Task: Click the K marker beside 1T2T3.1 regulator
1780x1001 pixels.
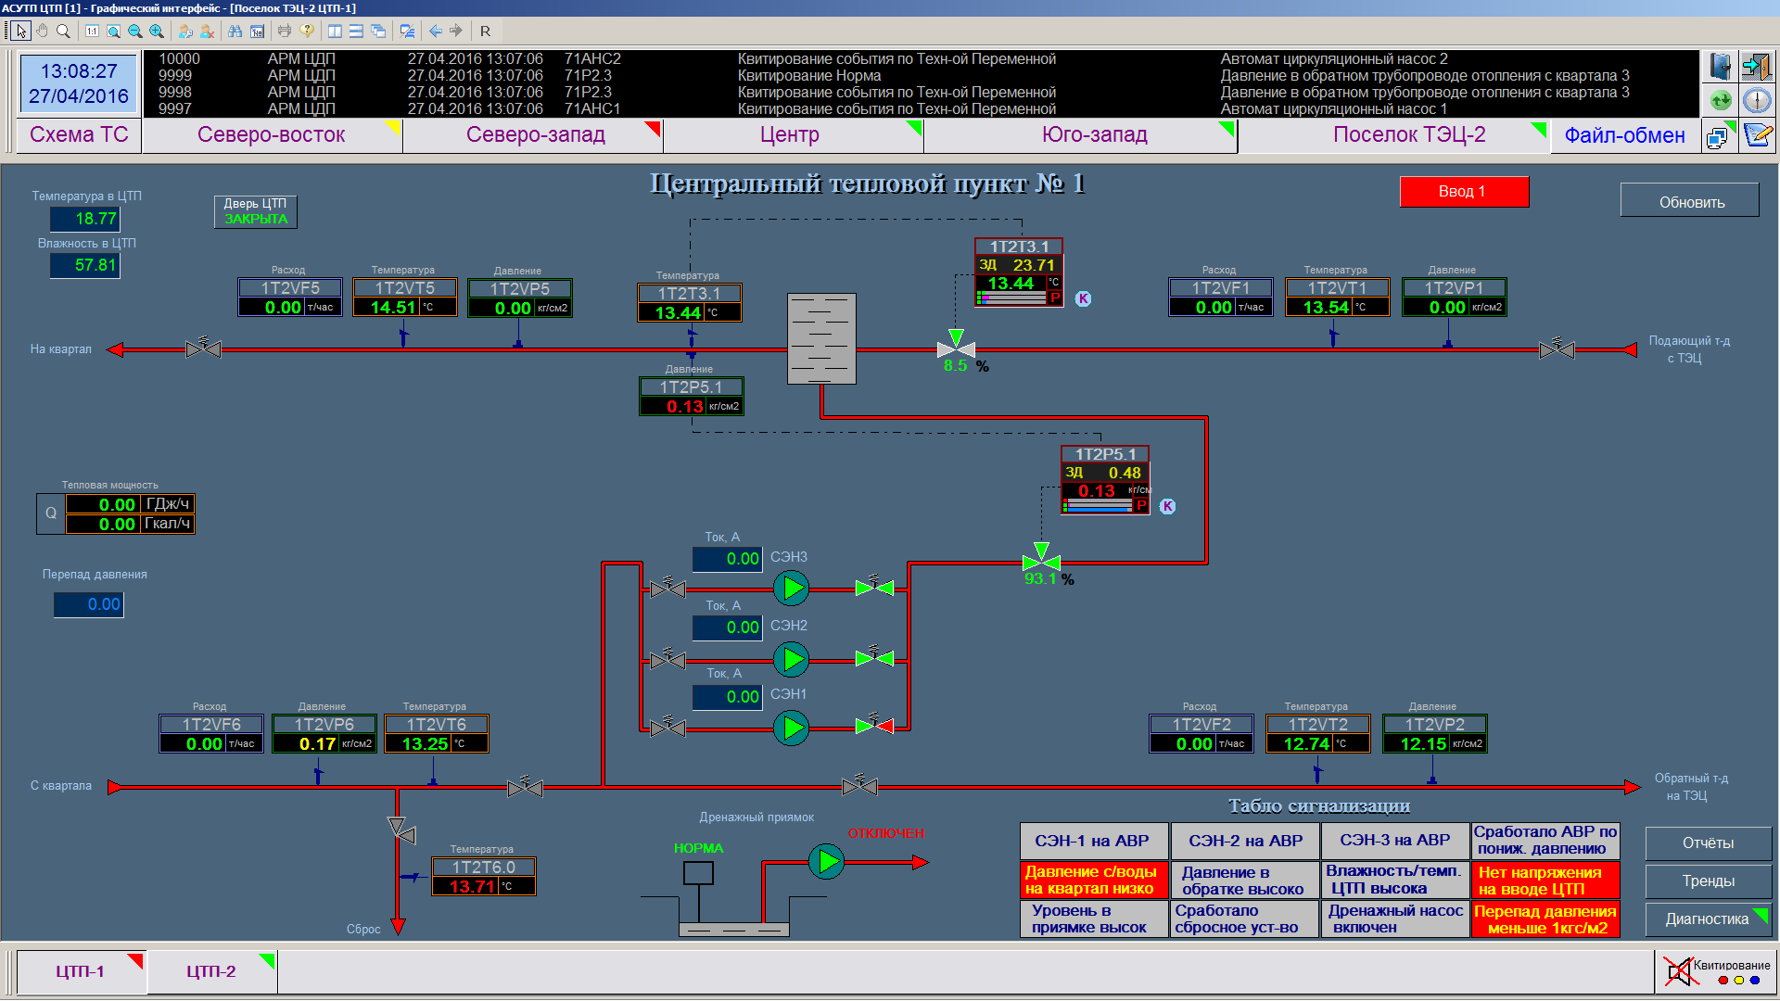Action: (1083, 298)
